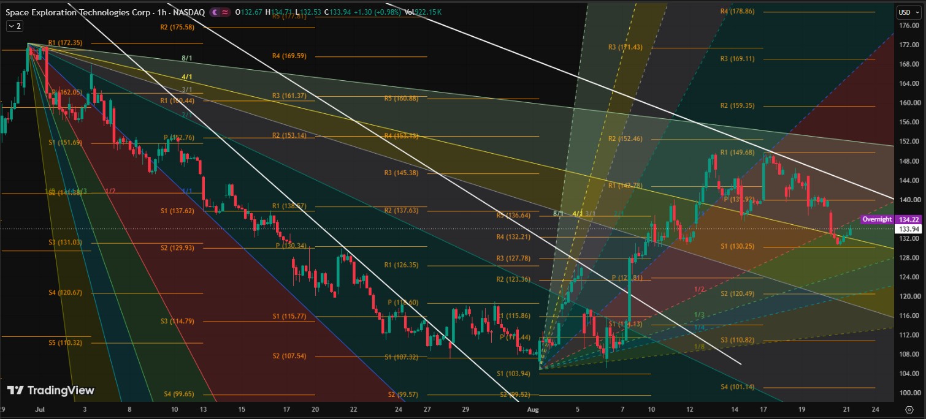Screen dimensions: 926x419
Task: Click the white 133.94 last price tag
Action: pos(908,228)
